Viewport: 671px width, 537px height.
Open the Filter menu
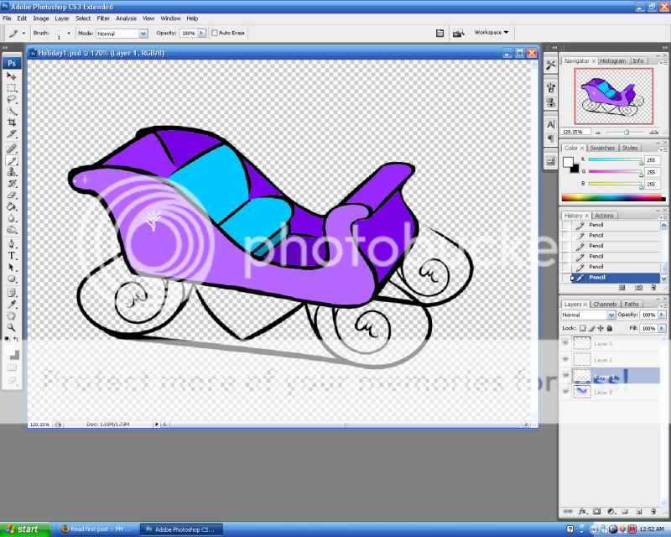pos(103,18)
